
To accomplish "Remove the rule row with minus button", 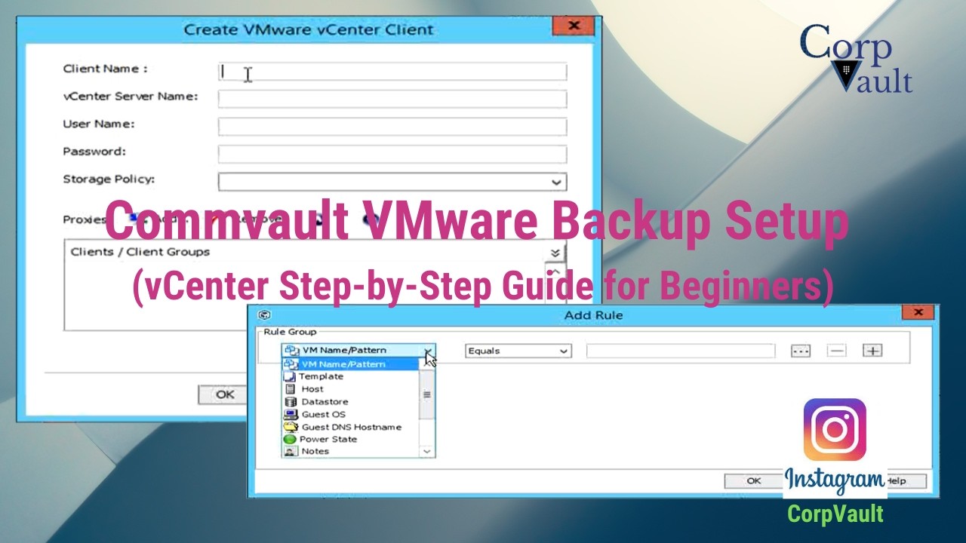I will click(x=836, y=351).
